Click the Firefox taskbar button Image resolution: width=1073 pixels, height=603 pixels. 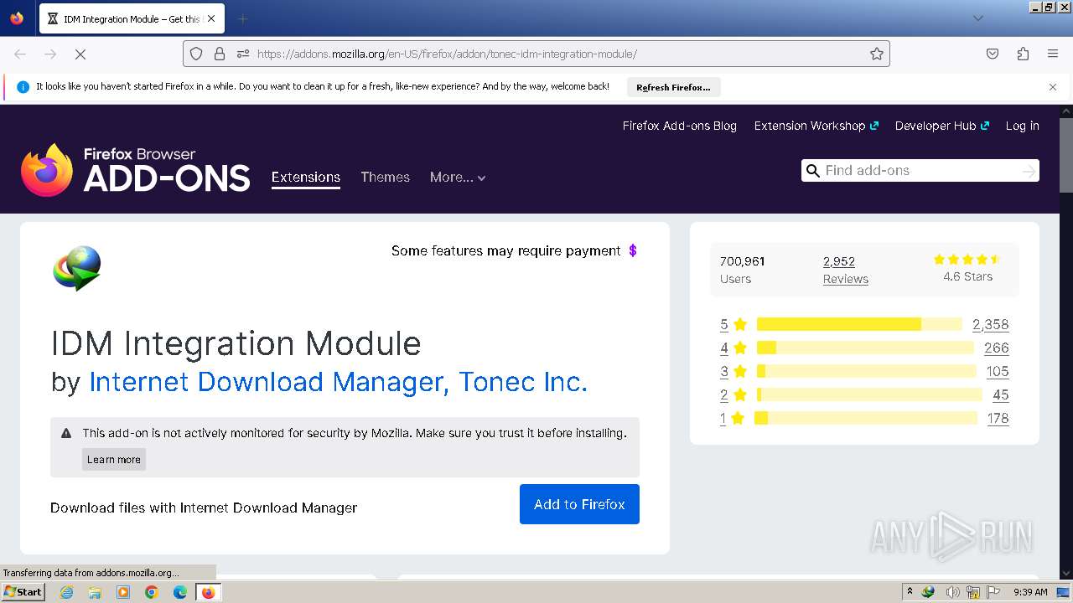pyautogui.click(x=208, y=592)
